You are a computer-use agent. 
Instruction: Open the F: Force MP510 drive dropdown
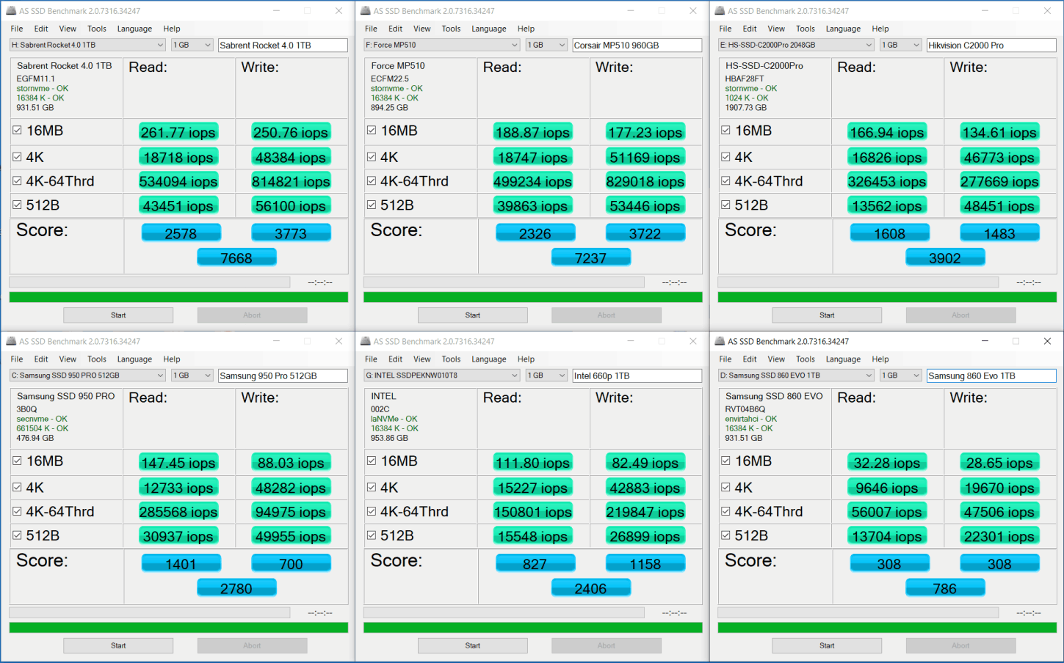(x=442, y=45)
